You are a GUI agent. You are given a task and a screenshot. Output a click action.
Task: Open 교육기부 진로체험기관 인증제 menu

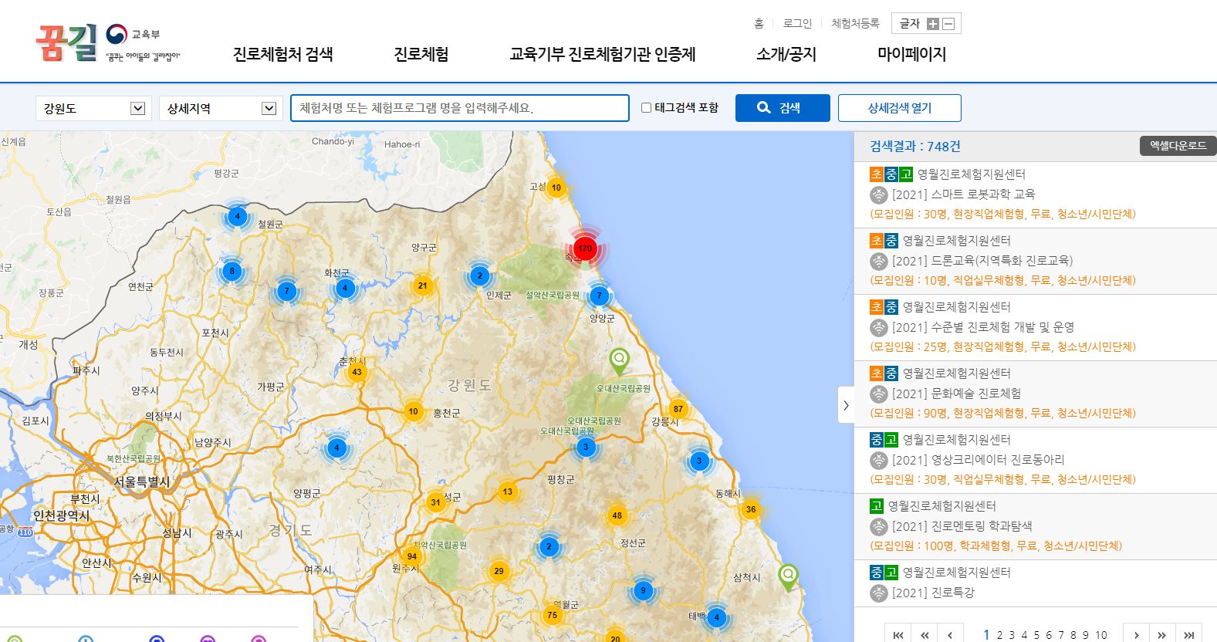click(x=603, y=54)
